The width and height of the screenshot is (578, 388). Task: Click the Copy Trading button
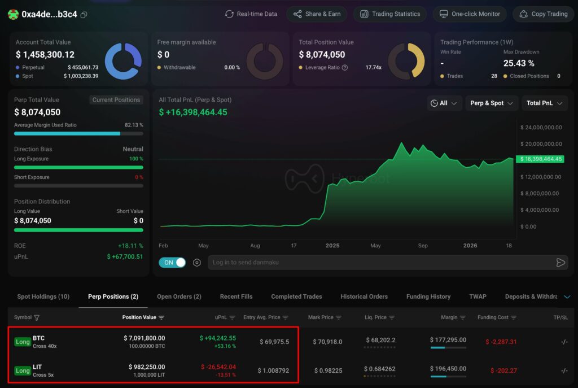[544, 14]
